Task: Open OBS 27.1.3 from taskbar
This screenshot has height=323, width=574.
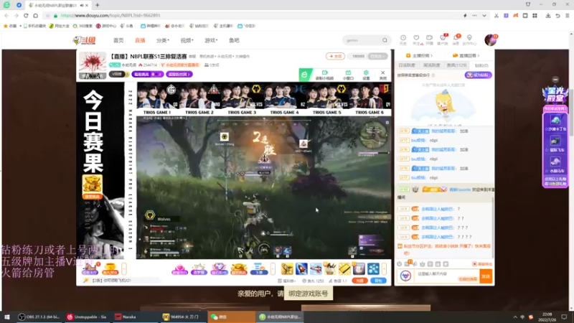Action: (x=39, y=317)
